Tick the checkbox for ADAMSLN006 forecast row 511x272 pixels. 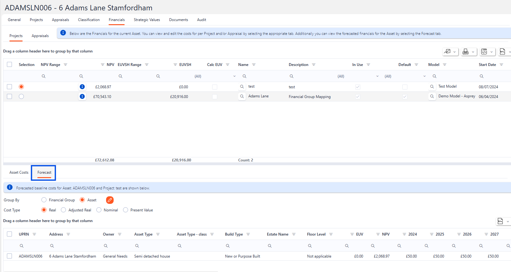click(x=9, y=256)
